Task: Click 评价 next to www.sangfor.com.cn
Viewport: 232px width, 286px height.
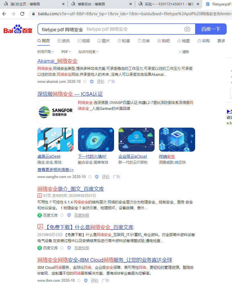Action: point(106,177)
